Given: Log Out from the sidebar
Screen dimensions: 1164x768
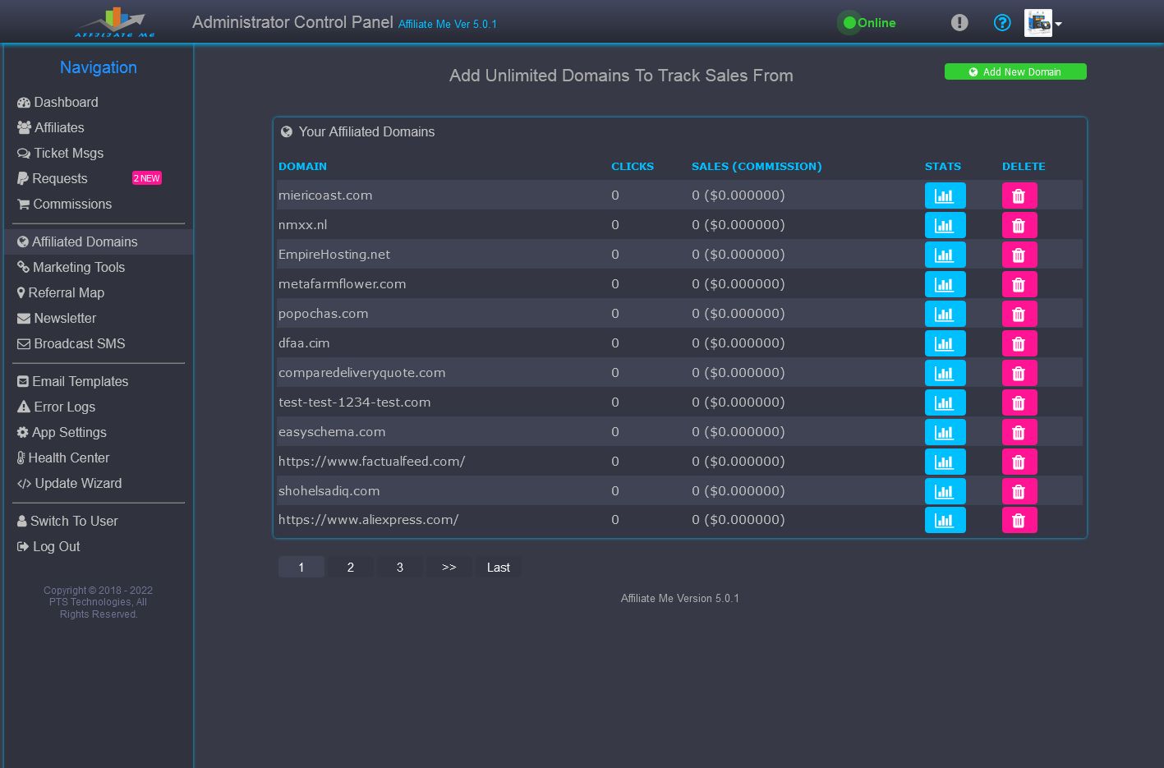Looking at the screenshot, I should [56, 546].
